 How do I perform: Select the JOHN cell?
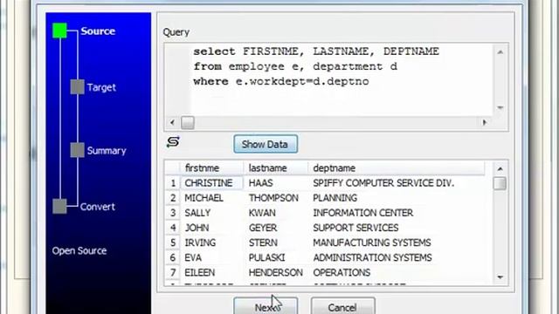pyautogui.click(x=211, y=228)
